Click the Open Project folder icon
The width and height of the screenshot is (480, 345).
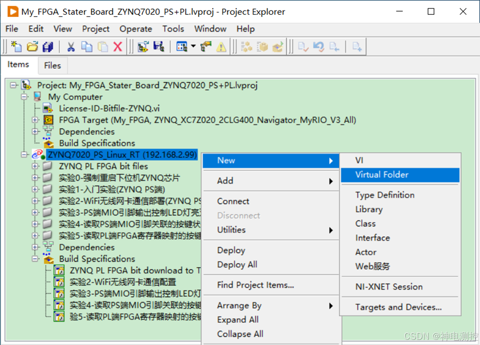coord(32,47)
